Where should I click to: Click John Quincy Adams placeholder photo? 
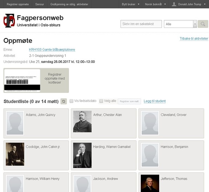click(15, 123)
